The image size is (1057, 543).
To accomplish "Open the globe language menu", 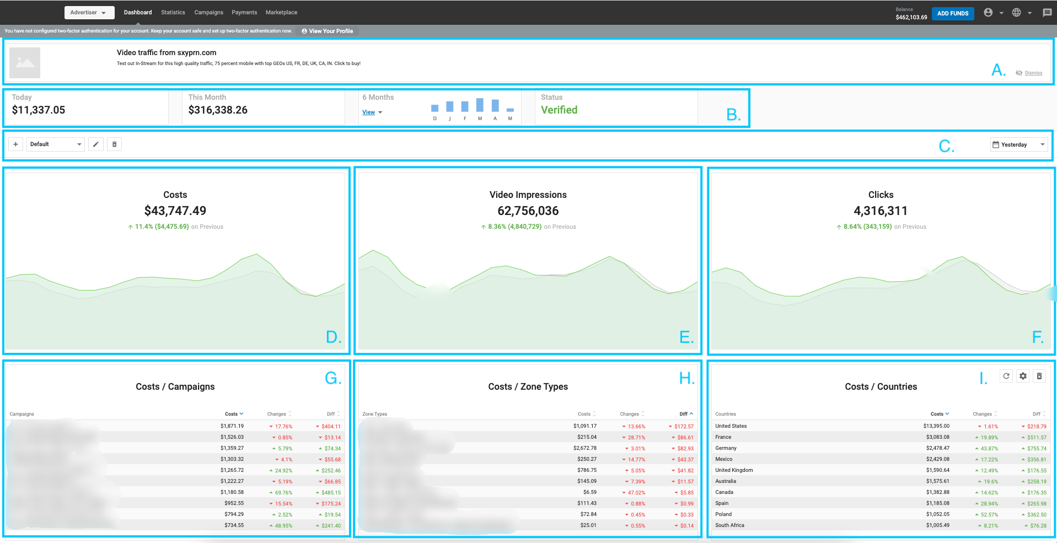I will coord(1017,13).
